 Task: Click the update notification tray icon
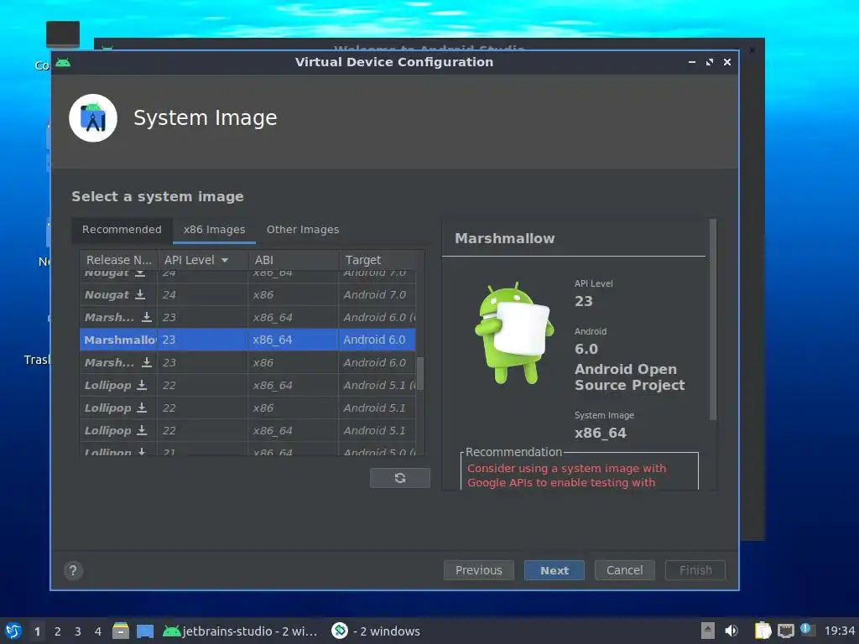coord(808,629)
